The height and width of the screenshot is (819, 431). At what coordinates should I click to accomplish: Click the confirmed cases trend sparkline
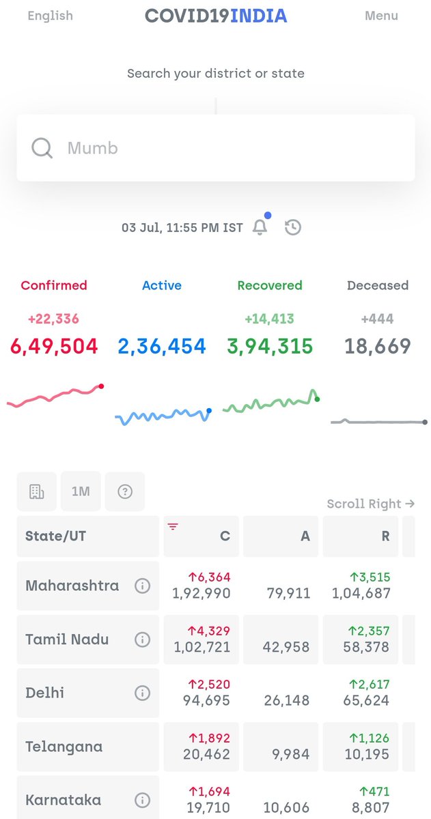point(55,397)
